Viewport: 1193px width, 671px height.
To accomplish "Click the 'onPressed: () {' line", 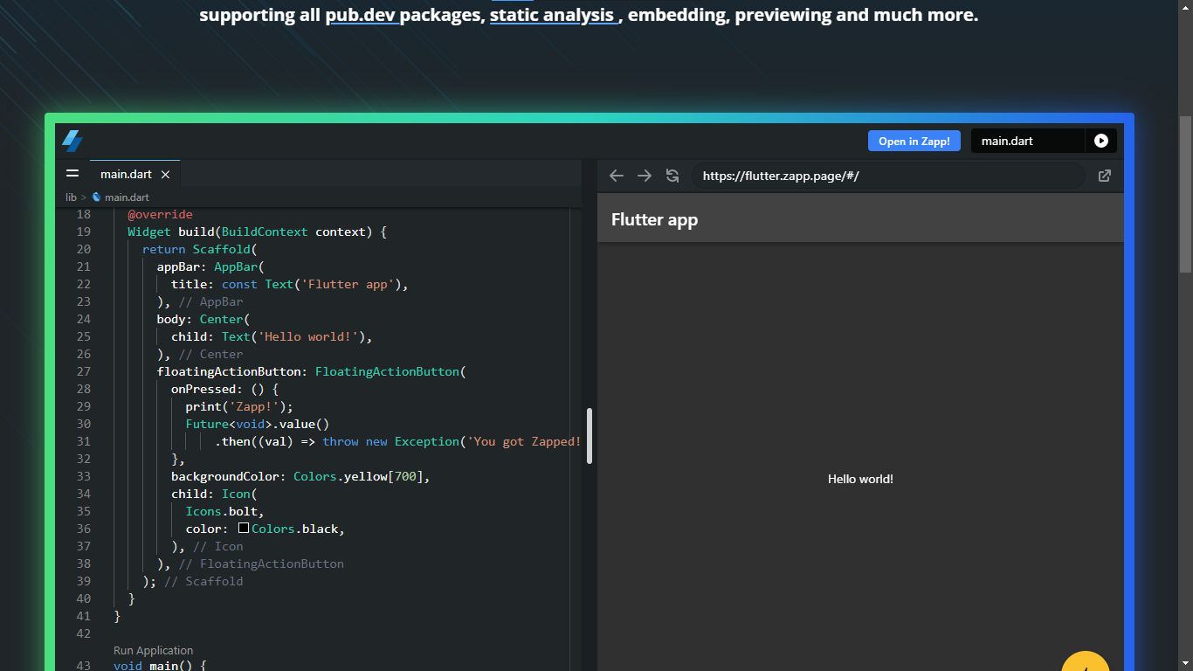I will point(224,389).
